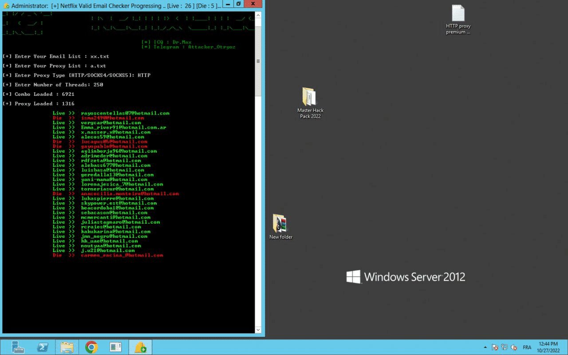The height and width of the screenshot is (355, 568).
Task: Select the HTTP proxy premium text file
Action: coord(458,20)
